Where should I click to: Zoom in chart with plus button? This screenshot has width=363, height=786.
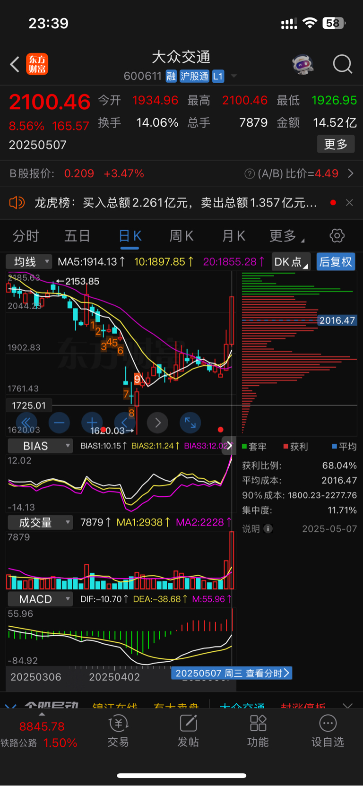point(92,423)
